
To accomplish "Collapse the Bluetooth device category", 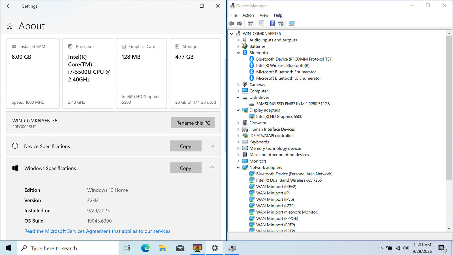I will tap(238, 53).
